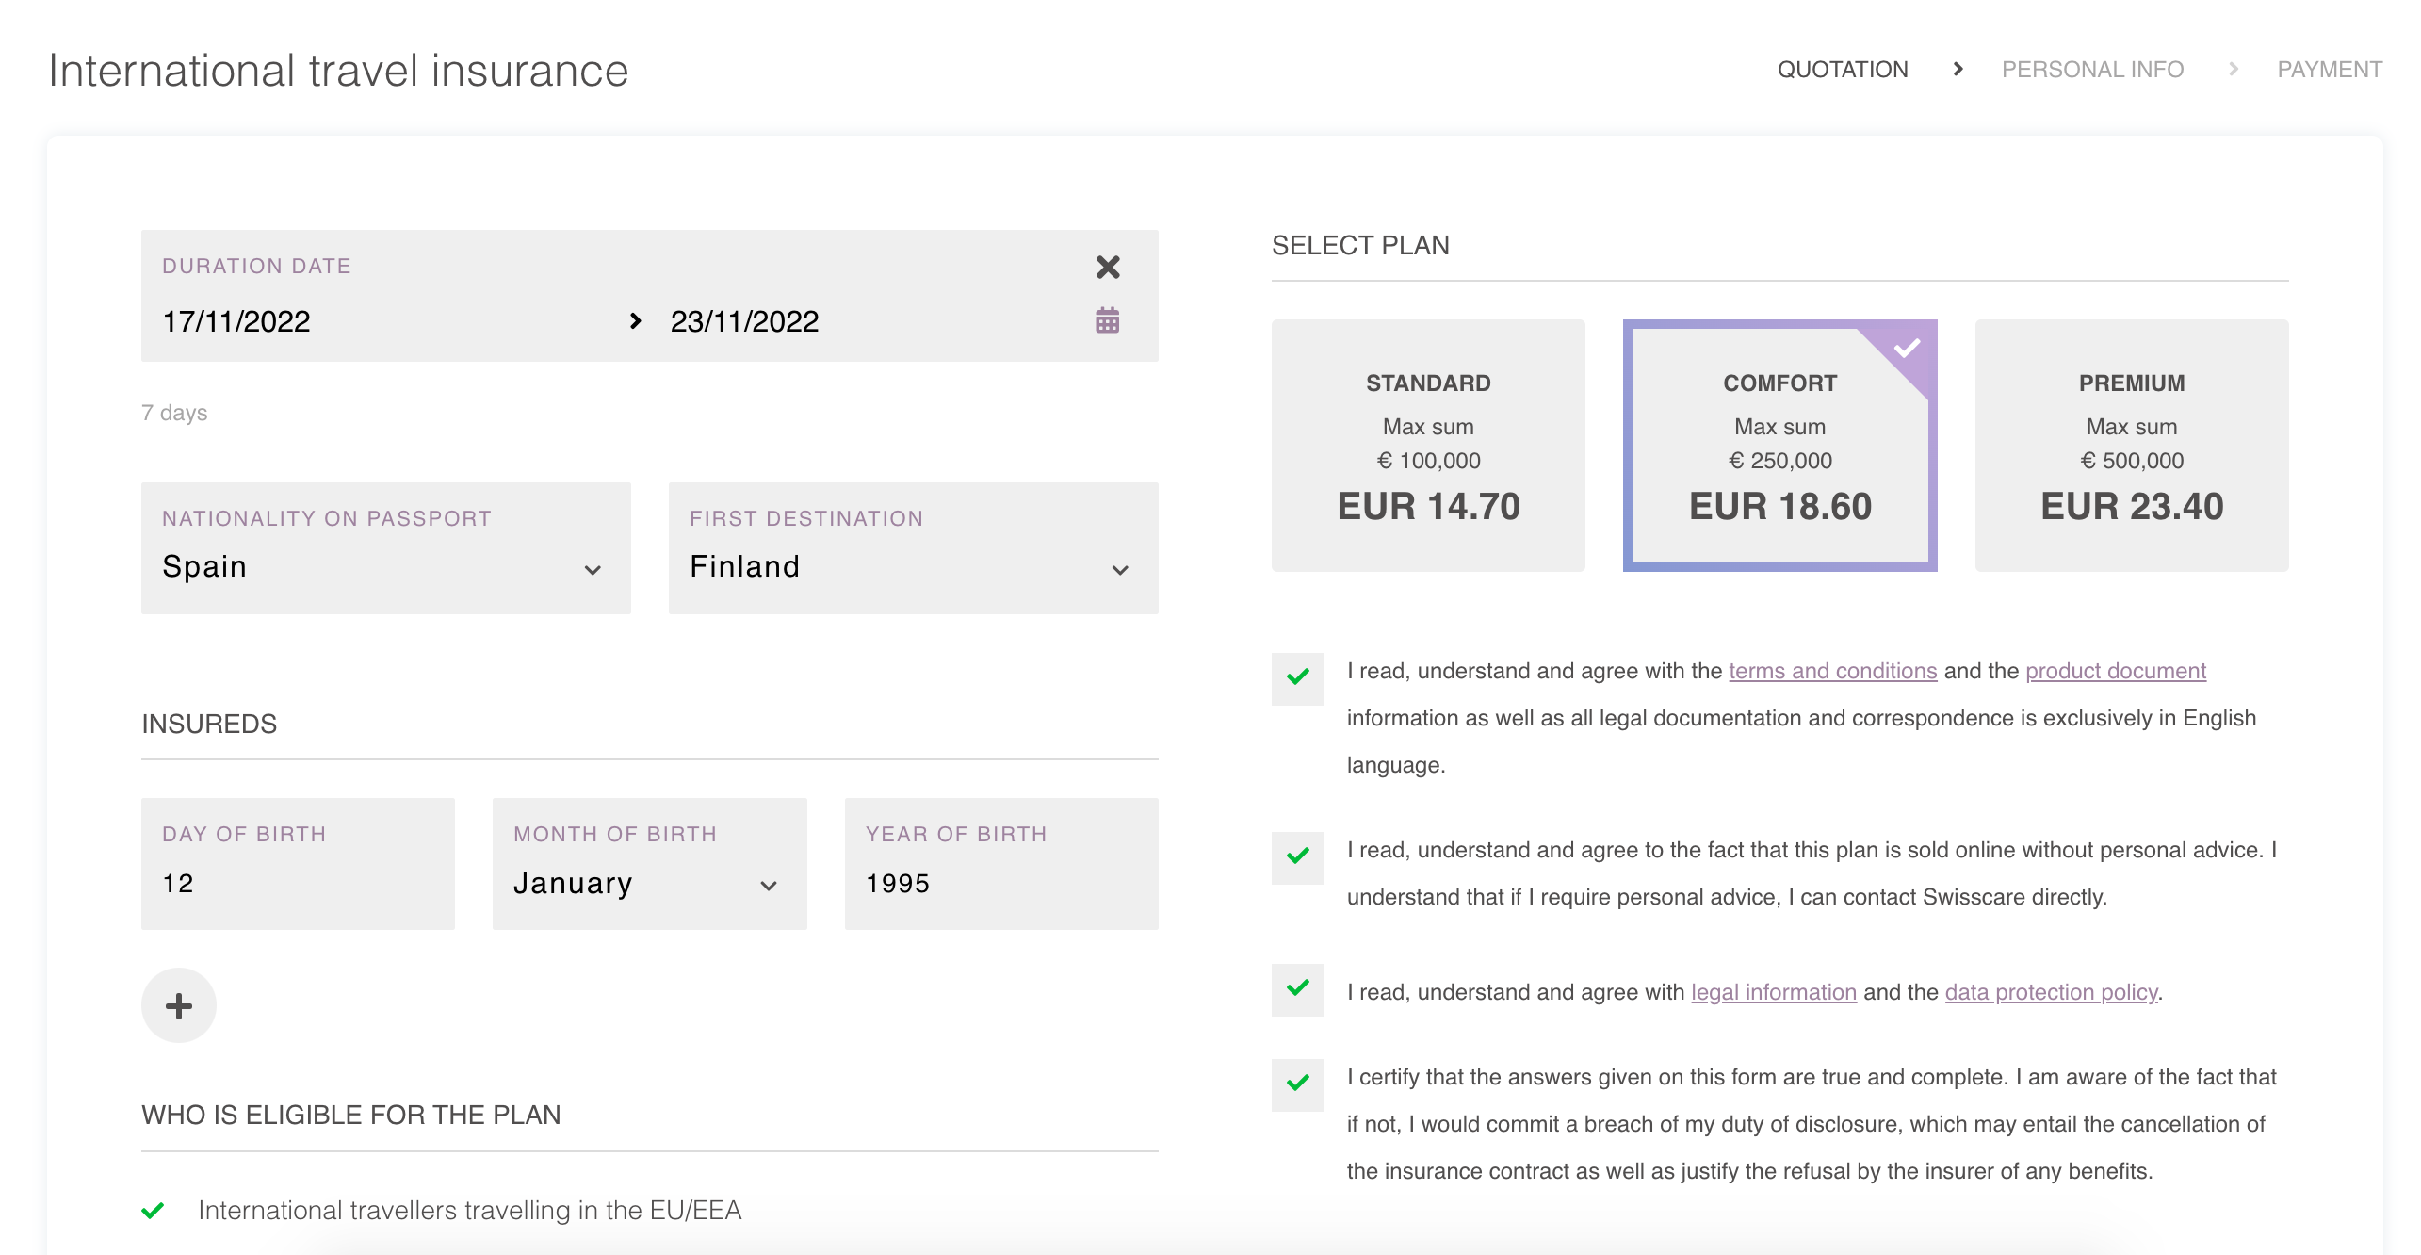Click the Year of Birth input field
2421x1255 pixels.
pyautogui.click(x=1000, y=883)
